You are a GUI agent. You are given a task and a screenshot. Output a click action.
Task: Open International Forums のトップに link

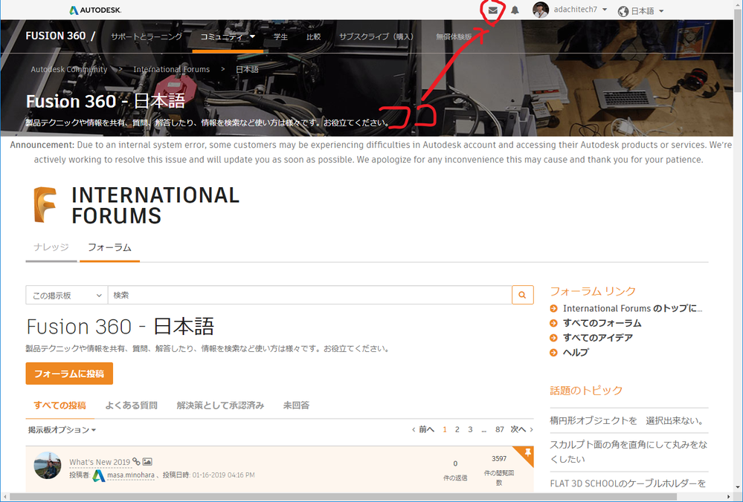click(x=633, y=308)
